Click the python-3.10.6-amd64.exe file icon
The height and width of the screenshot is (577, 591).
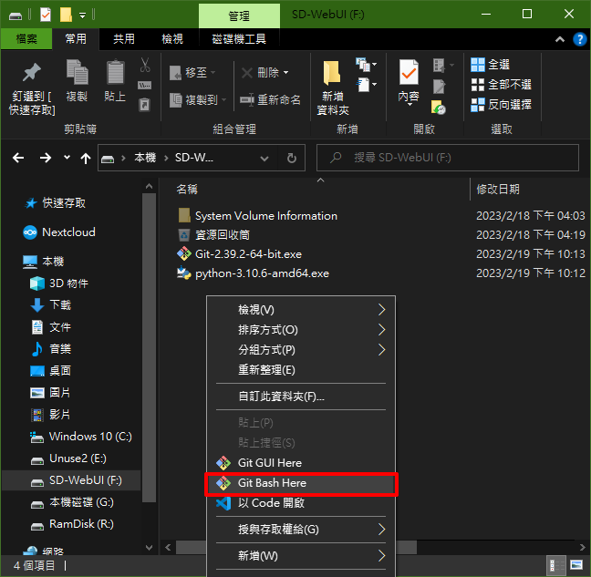point(184,273)
